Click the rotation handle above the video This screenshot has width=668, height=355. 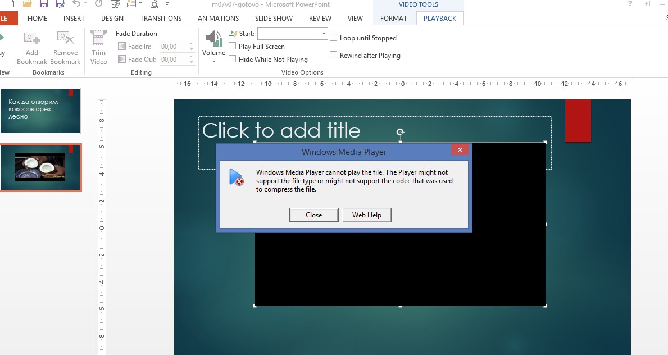(x=400, y=132)
